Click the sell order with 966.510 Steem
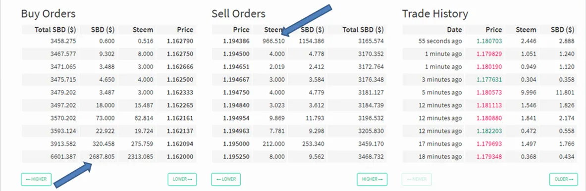586x191 pixels. coord(299,41)
